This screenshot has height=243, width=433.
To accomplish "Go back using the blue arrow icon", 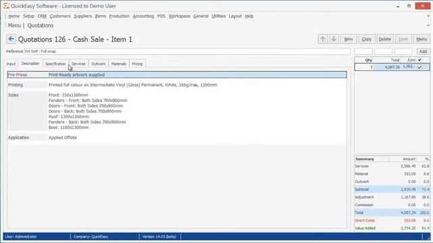I will (11, 39).
